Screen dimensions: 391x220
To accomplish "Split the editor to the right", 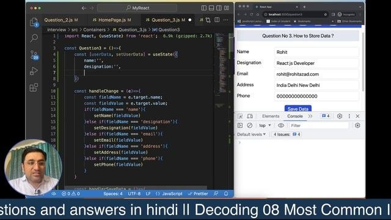I will pyautogui.click(x=217, y=20).
